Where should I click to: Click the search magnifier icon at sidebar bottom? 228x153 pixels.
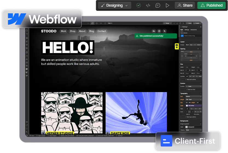pos(27,132)
